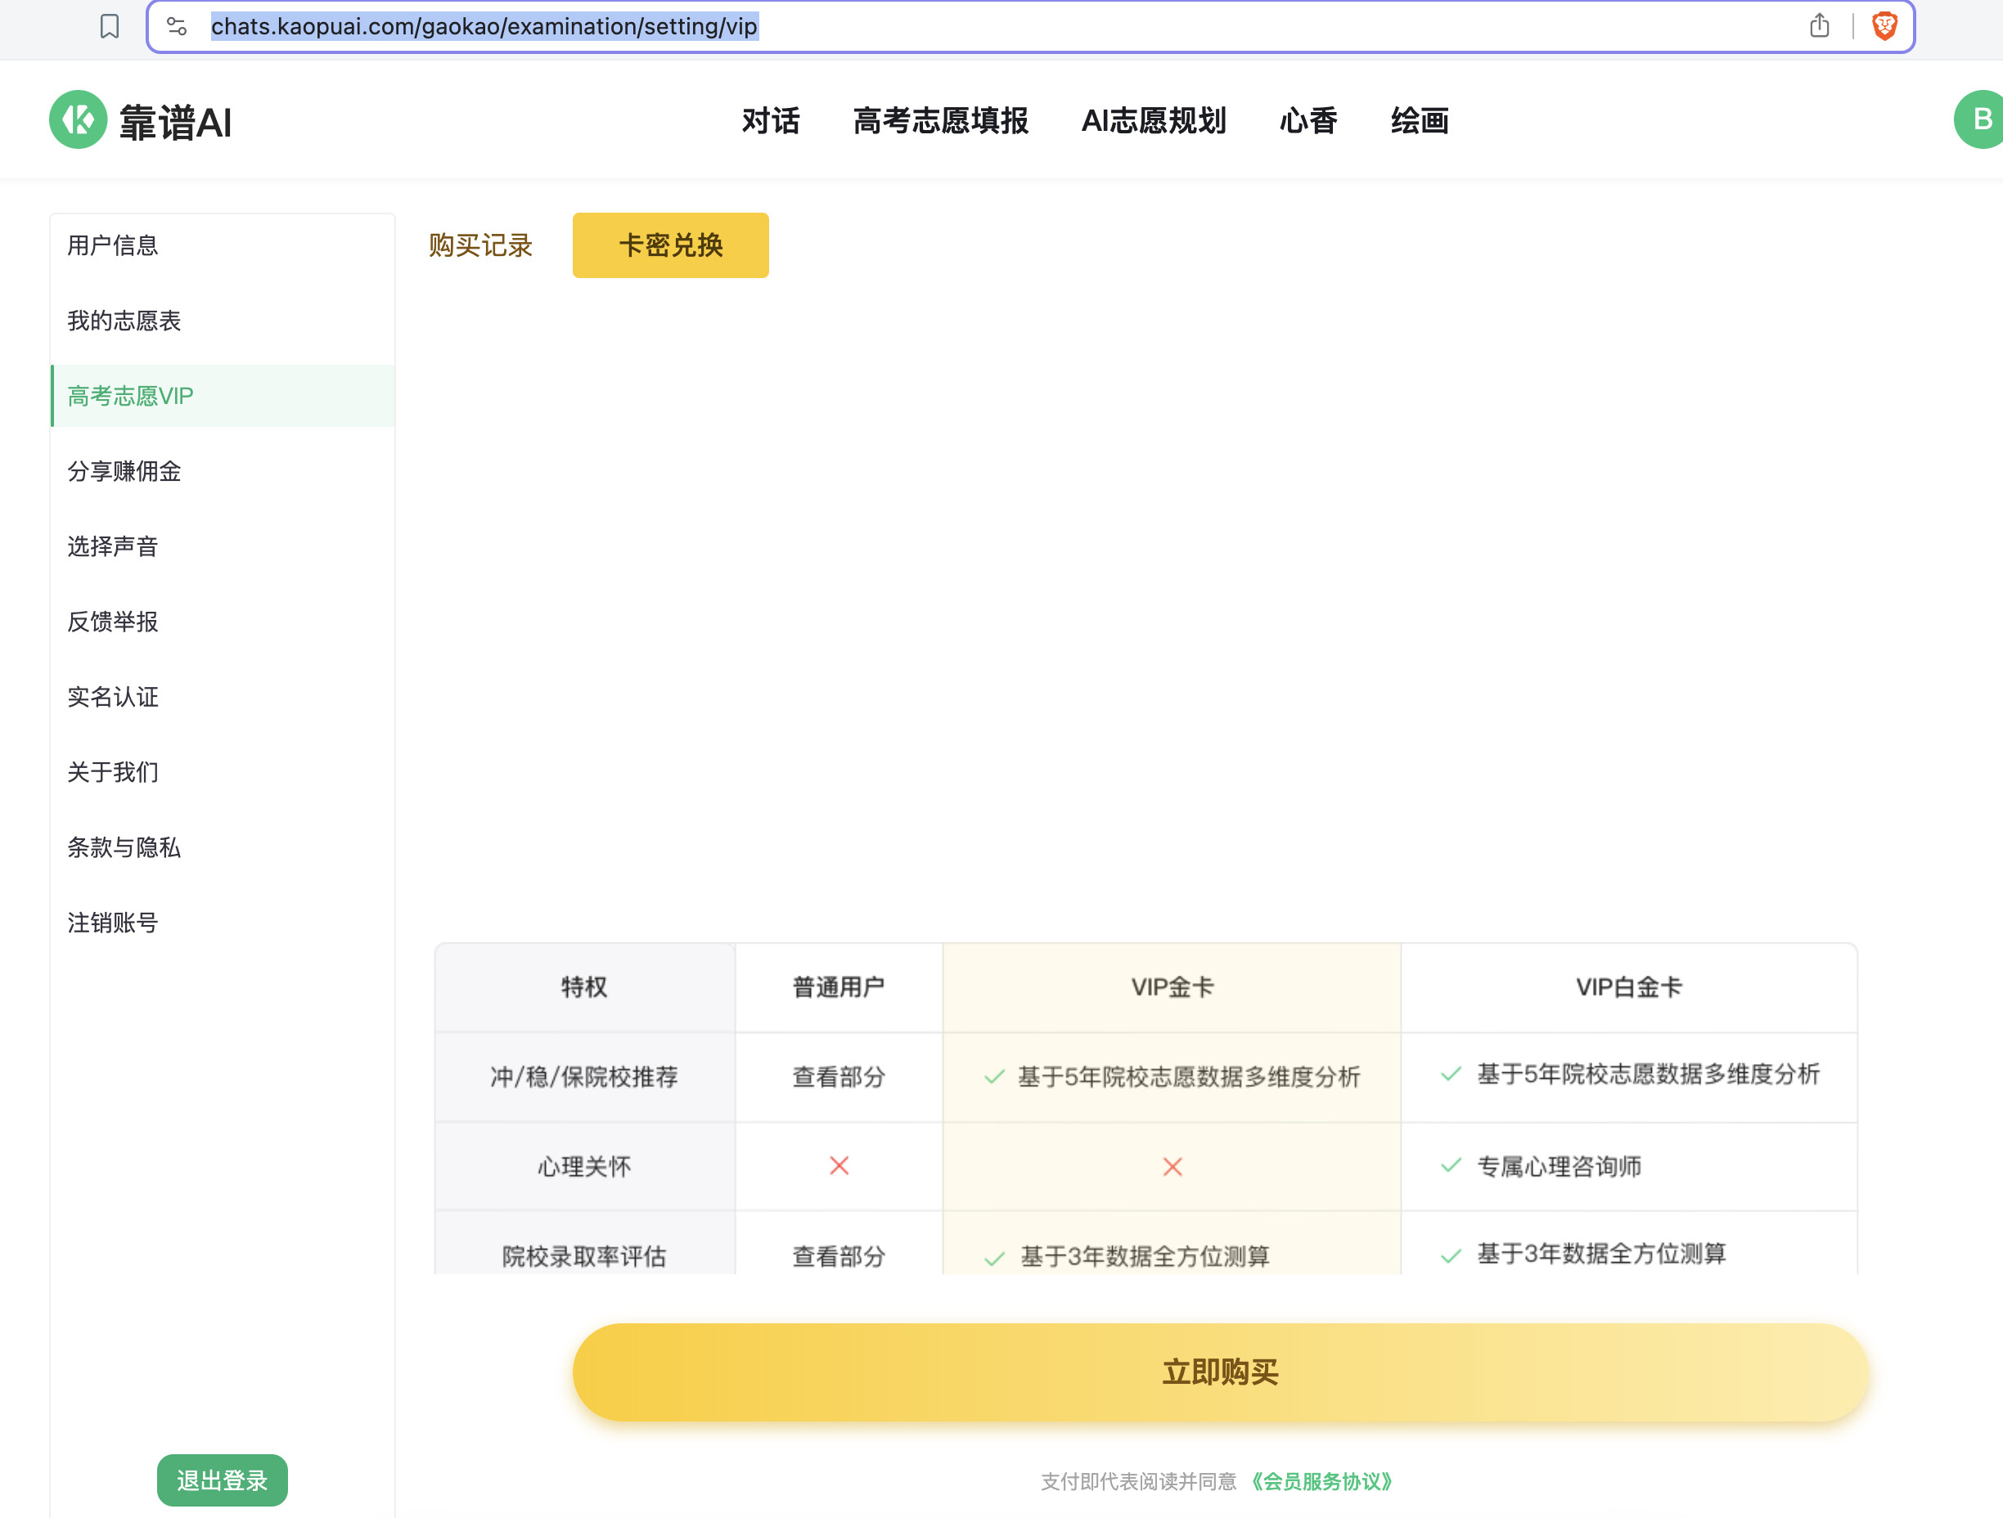Open 用户信息 in the sidebar

(x=113, y=245)
